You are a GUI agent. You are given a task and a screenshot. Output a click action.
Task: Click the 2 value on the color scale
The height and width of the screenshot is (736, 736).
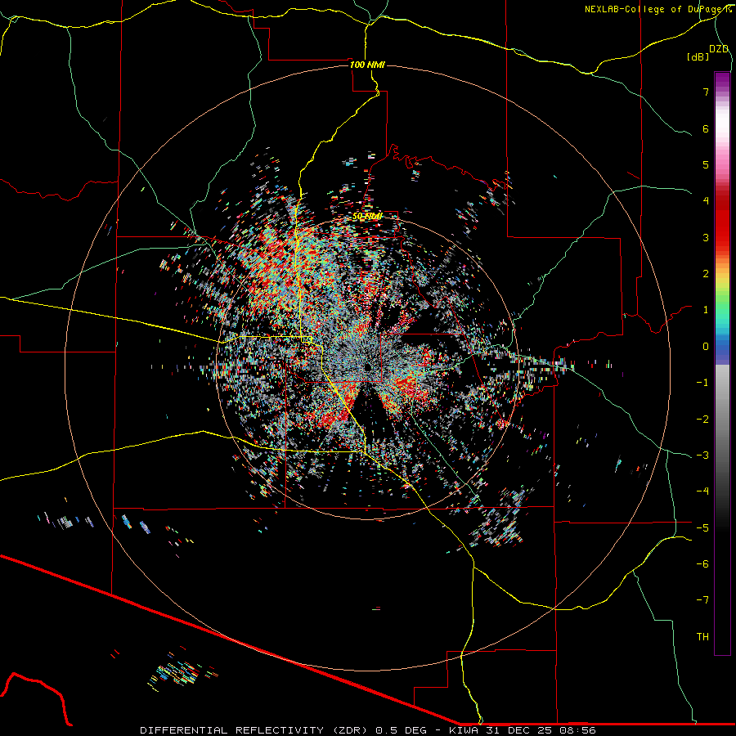706,274
